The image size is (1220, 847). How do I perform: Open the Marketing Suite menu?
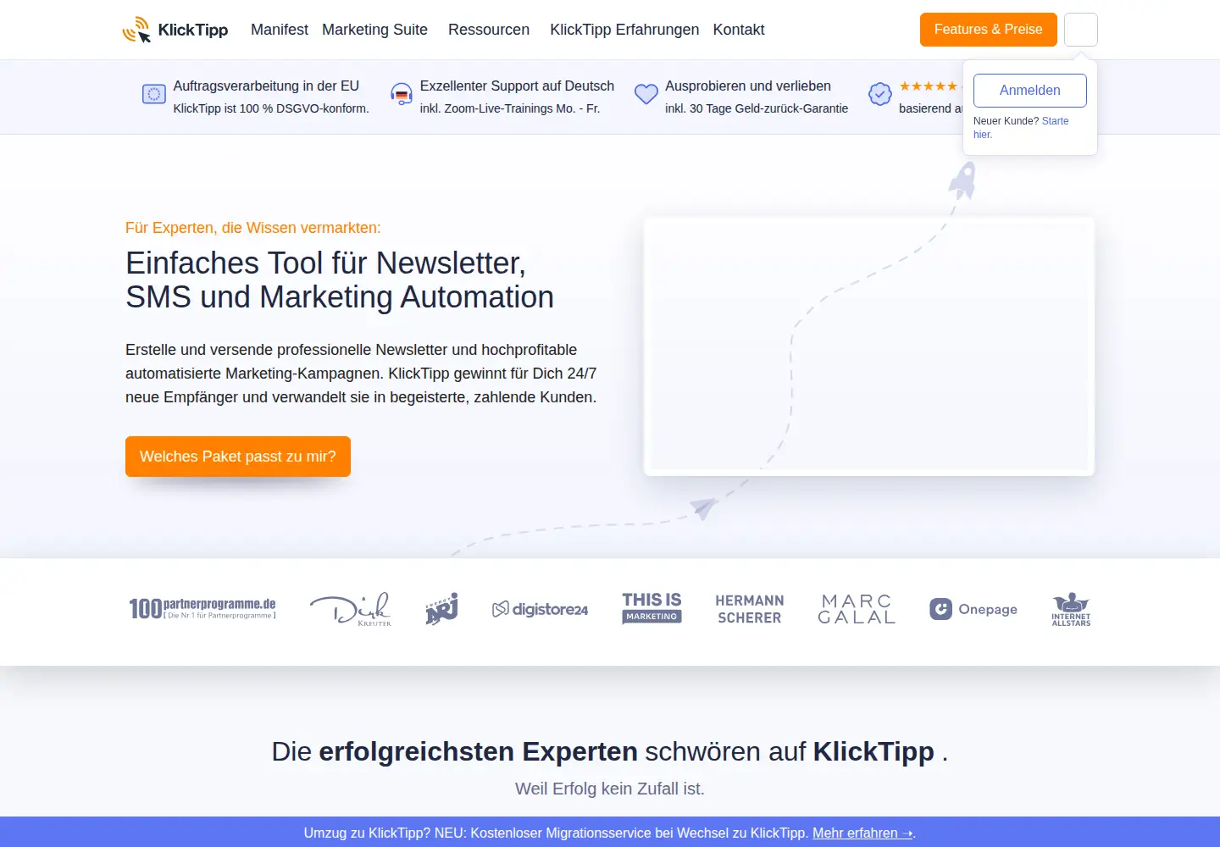tap(374, 30)
